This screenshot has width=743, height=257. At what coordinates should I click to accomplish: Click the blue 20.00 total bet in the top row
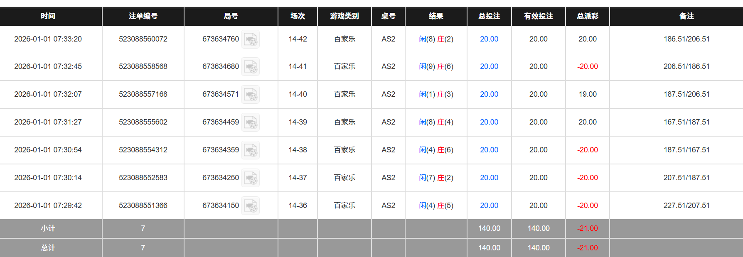489,39
